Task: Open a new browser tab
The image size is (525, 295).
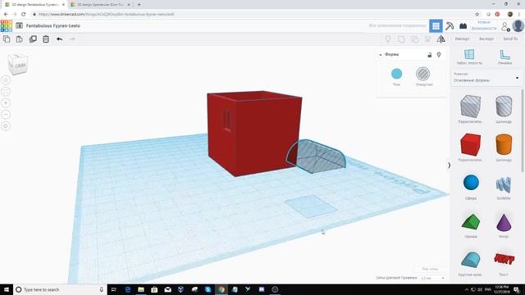Action: tap(139, 5)
